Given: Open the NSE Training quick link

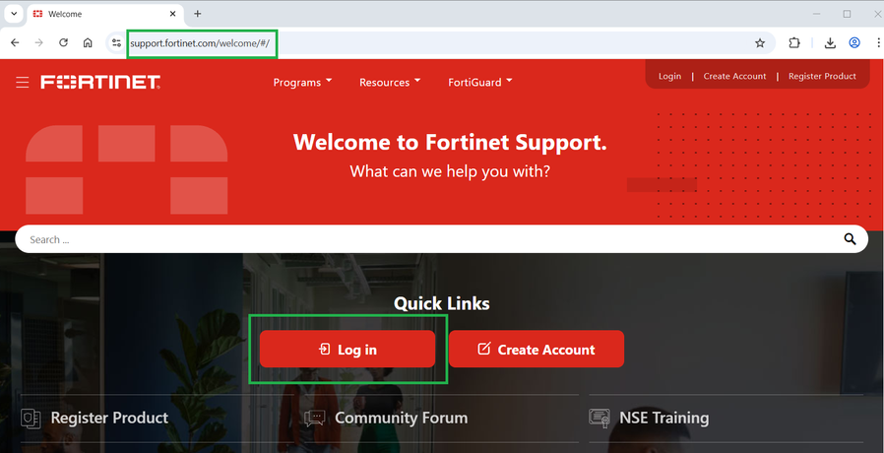Looking at the screenshot, I should tap(664, 418).
